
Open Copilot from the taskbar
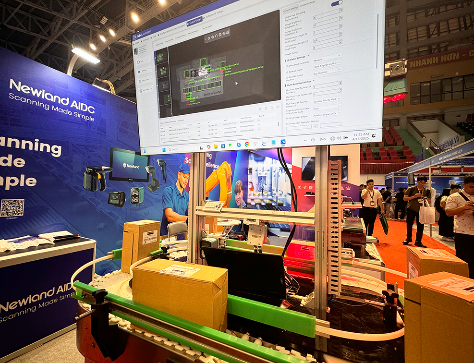point(208,147)
